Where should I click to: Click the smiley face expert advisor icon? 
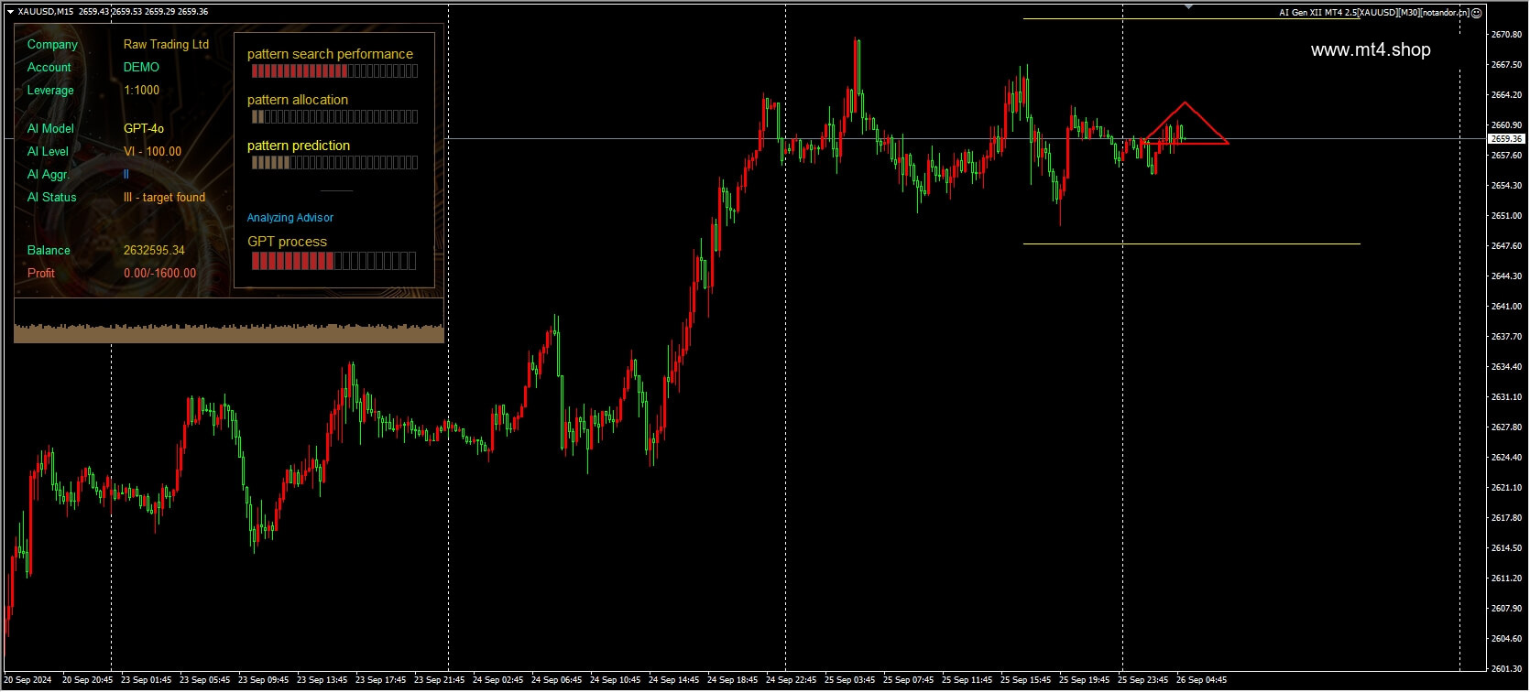pyautogui.click(x=1476, y=13)
